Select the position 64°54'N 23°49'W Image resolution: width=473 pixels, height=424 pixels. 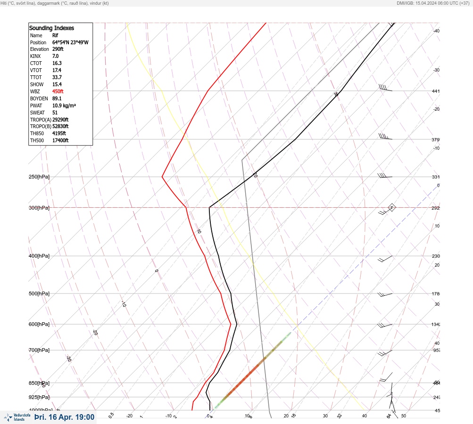[70, 42]
